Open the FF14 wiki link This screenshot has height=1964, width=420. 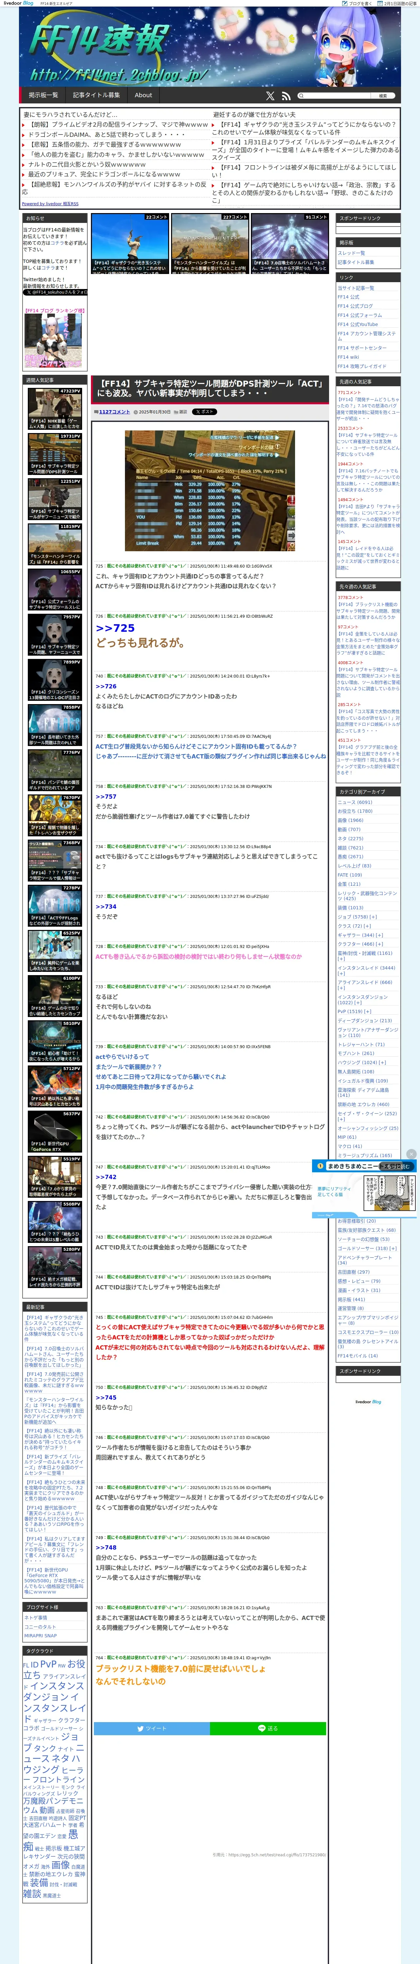[x=348, y=357]
